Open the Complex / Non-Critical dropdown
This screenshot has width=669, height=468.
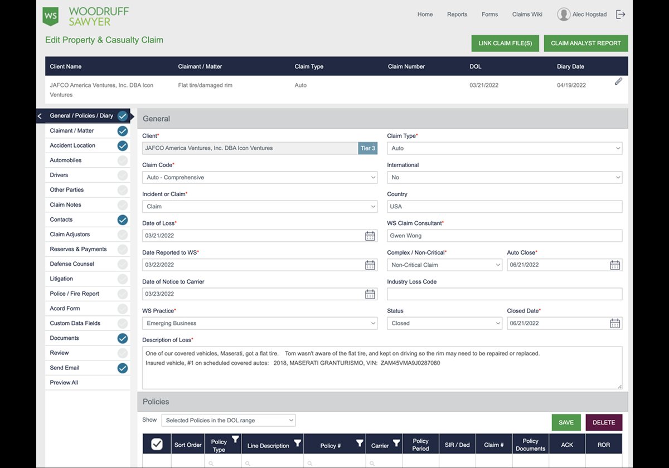[445, 265]
